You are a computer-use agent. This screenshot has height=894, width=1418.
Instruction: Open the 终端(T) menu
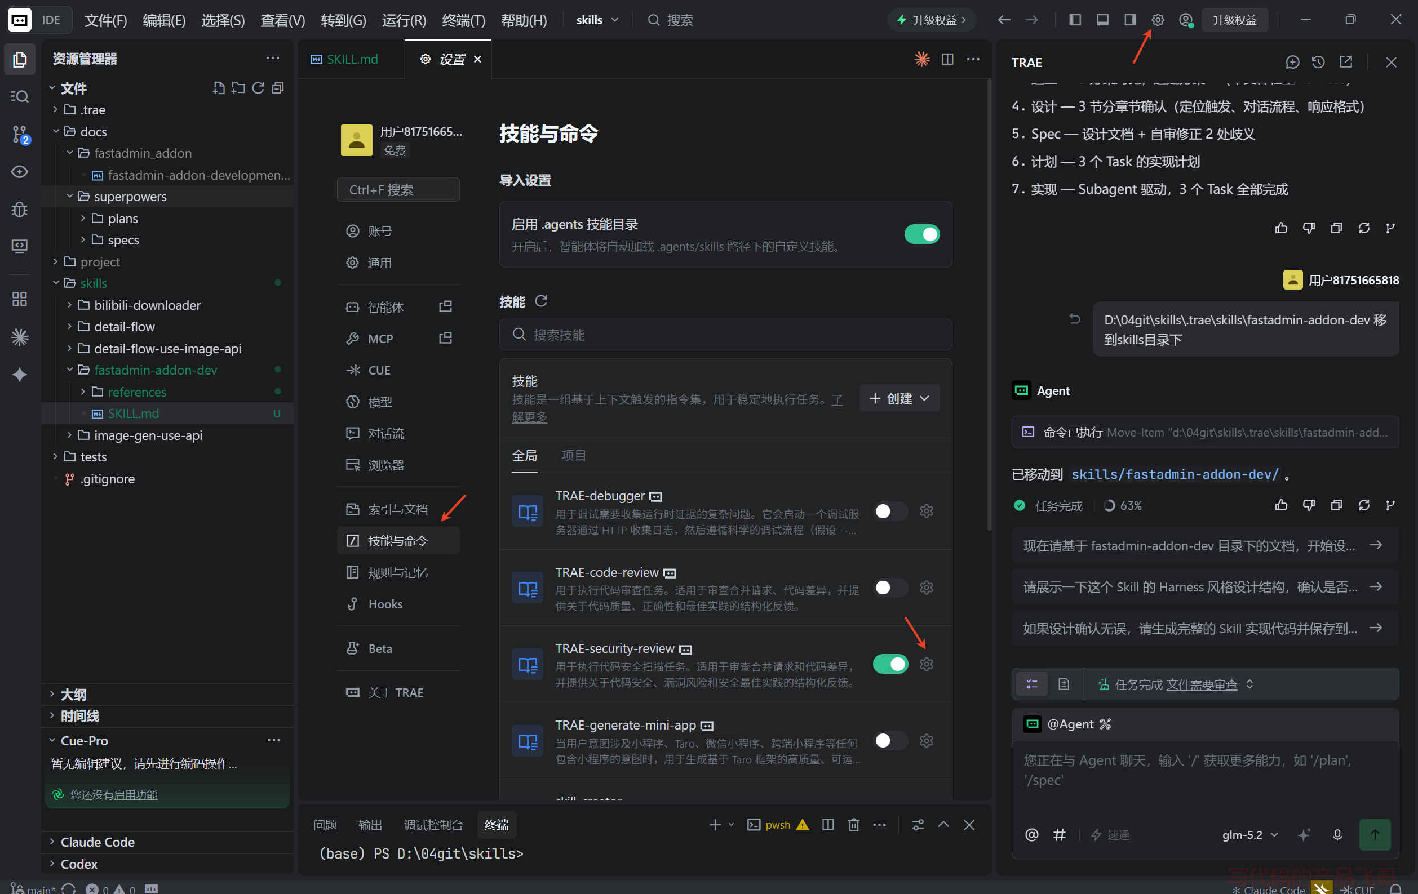[463, 20]
